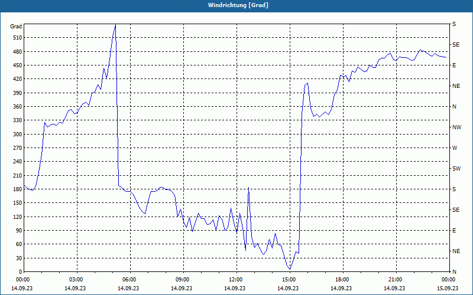Click the 450 degree axis label

click(18, 65)
